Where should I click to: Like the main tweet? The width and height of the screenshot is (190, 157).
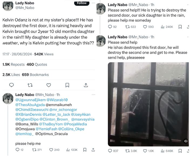(49, 85)
